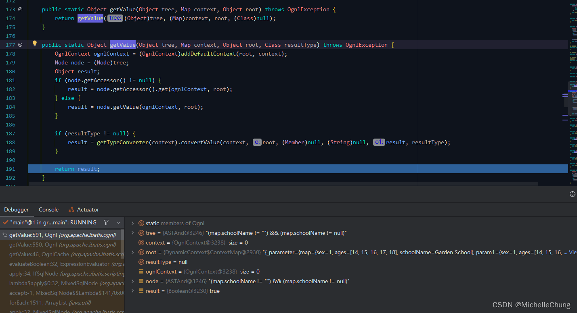Expand the tree variable node
Viewport: 577px width, 313px height.
coord(132,233)
